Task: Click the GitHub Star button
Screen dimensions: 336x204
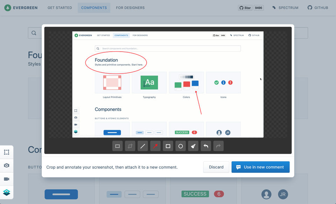Action: pyautogui.click(x=245, y=8)
